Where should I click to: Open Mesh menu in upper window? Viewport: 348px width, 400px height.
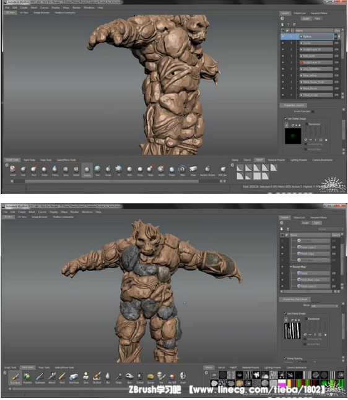[x=34, y=7]
